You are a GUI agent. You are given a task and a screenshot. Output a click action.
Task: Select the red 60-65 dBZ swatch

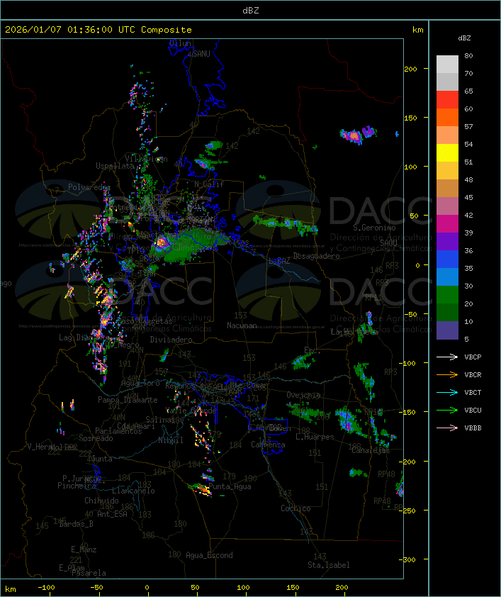pos(447,100)
